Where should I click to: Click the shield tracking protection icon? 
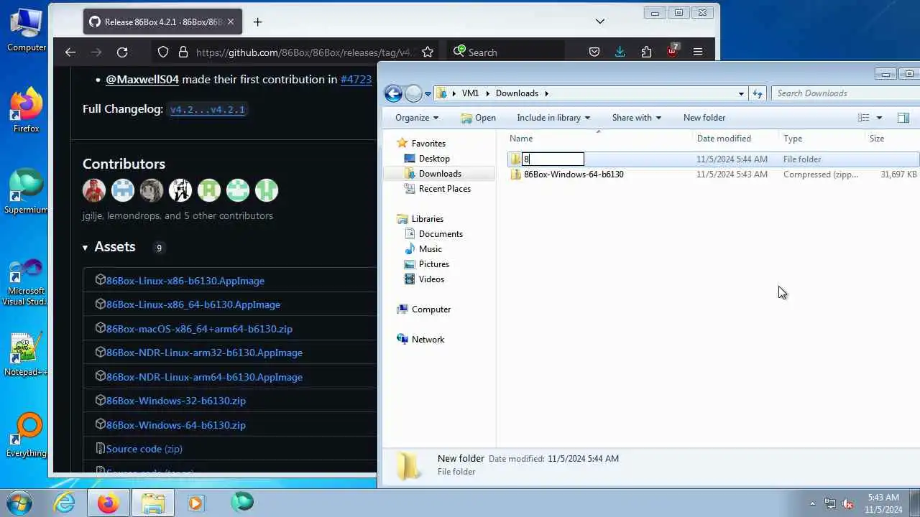coord(163,52)
